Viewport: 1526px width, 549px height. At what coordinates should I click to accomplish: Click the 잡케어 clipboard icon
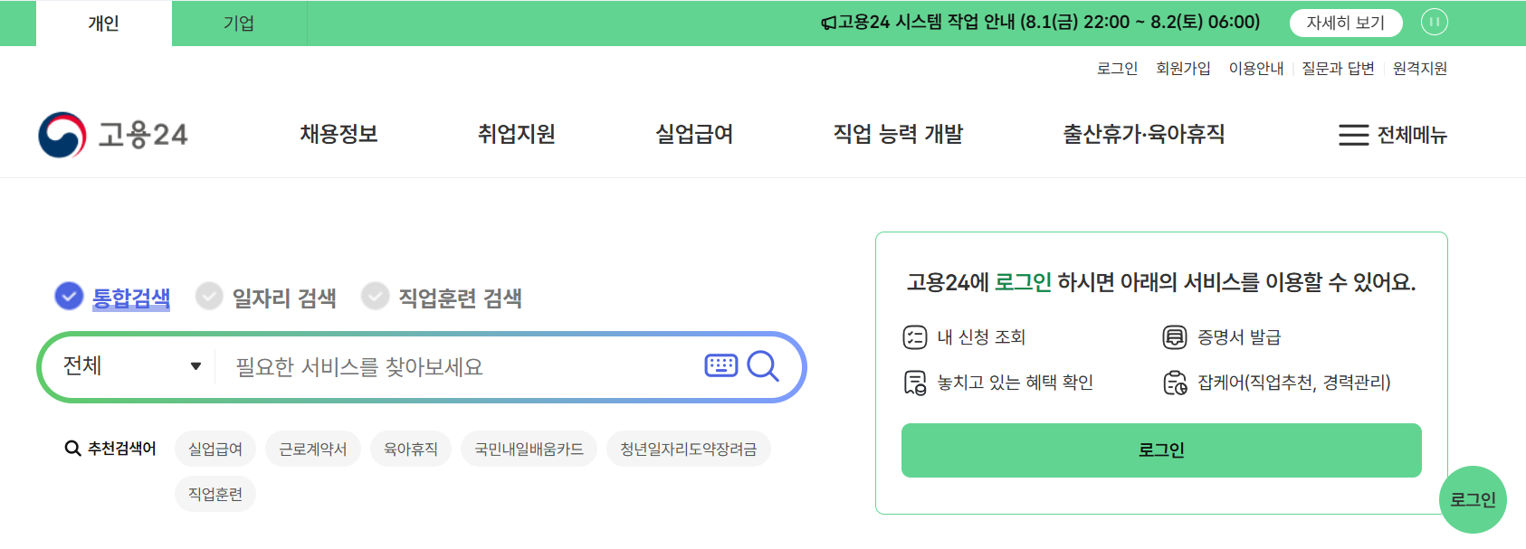tap(1175, 381)
